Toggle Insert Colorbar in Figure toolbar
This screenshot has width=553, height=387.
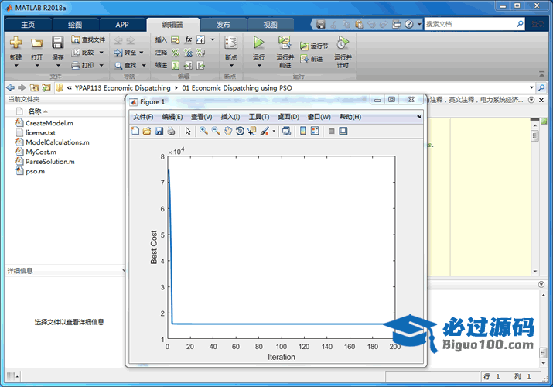302,131
